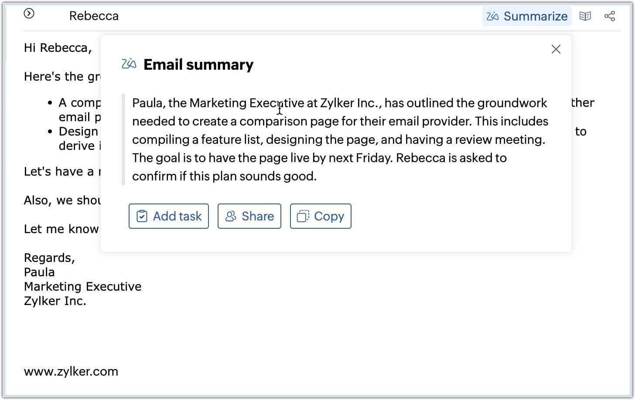Add the summary as a task
The image size is (635, 400).
(169, 216)
